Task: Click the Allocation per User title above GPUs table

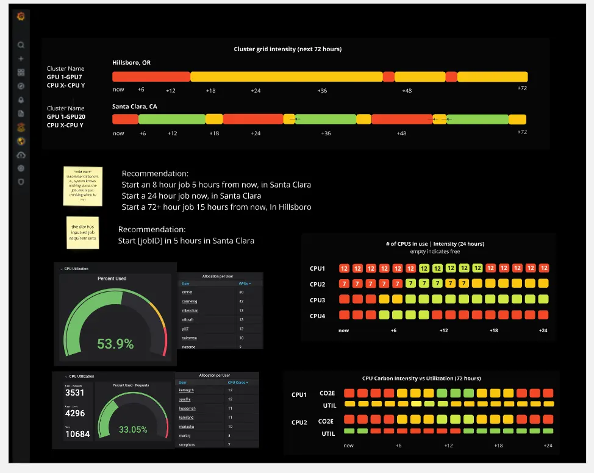Action: tap(218, 277)
